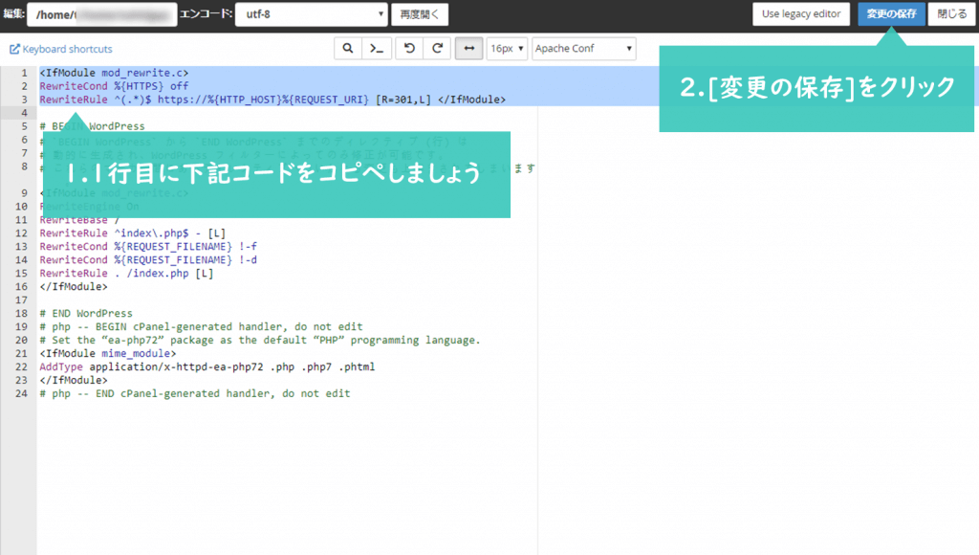Open the Apache Conf syntax mode dropdown
979x555 pixels.
(584, 48)
